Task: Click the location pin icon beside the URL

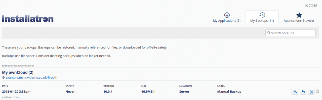Action: (x=4, y=78)
